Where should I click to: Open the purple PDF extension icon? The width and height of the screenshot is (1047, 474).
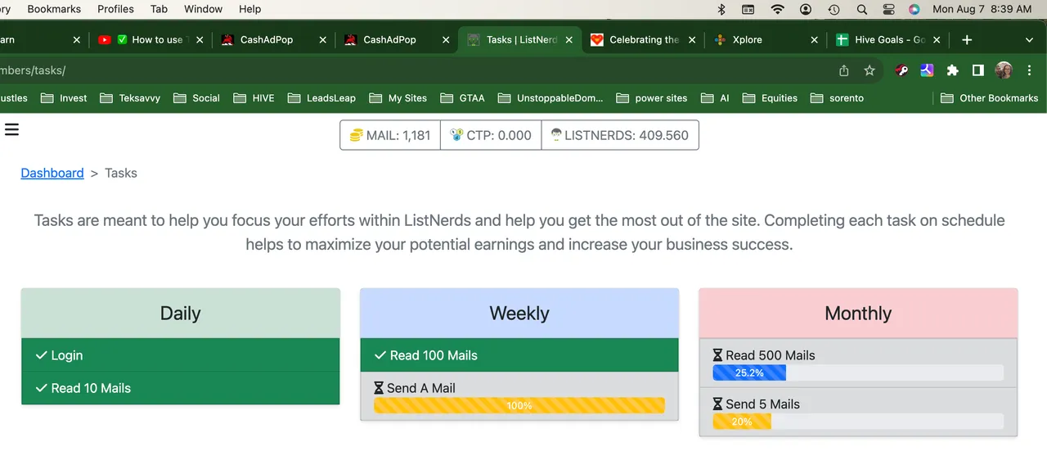pyautogui.click(x=927, y=70)
